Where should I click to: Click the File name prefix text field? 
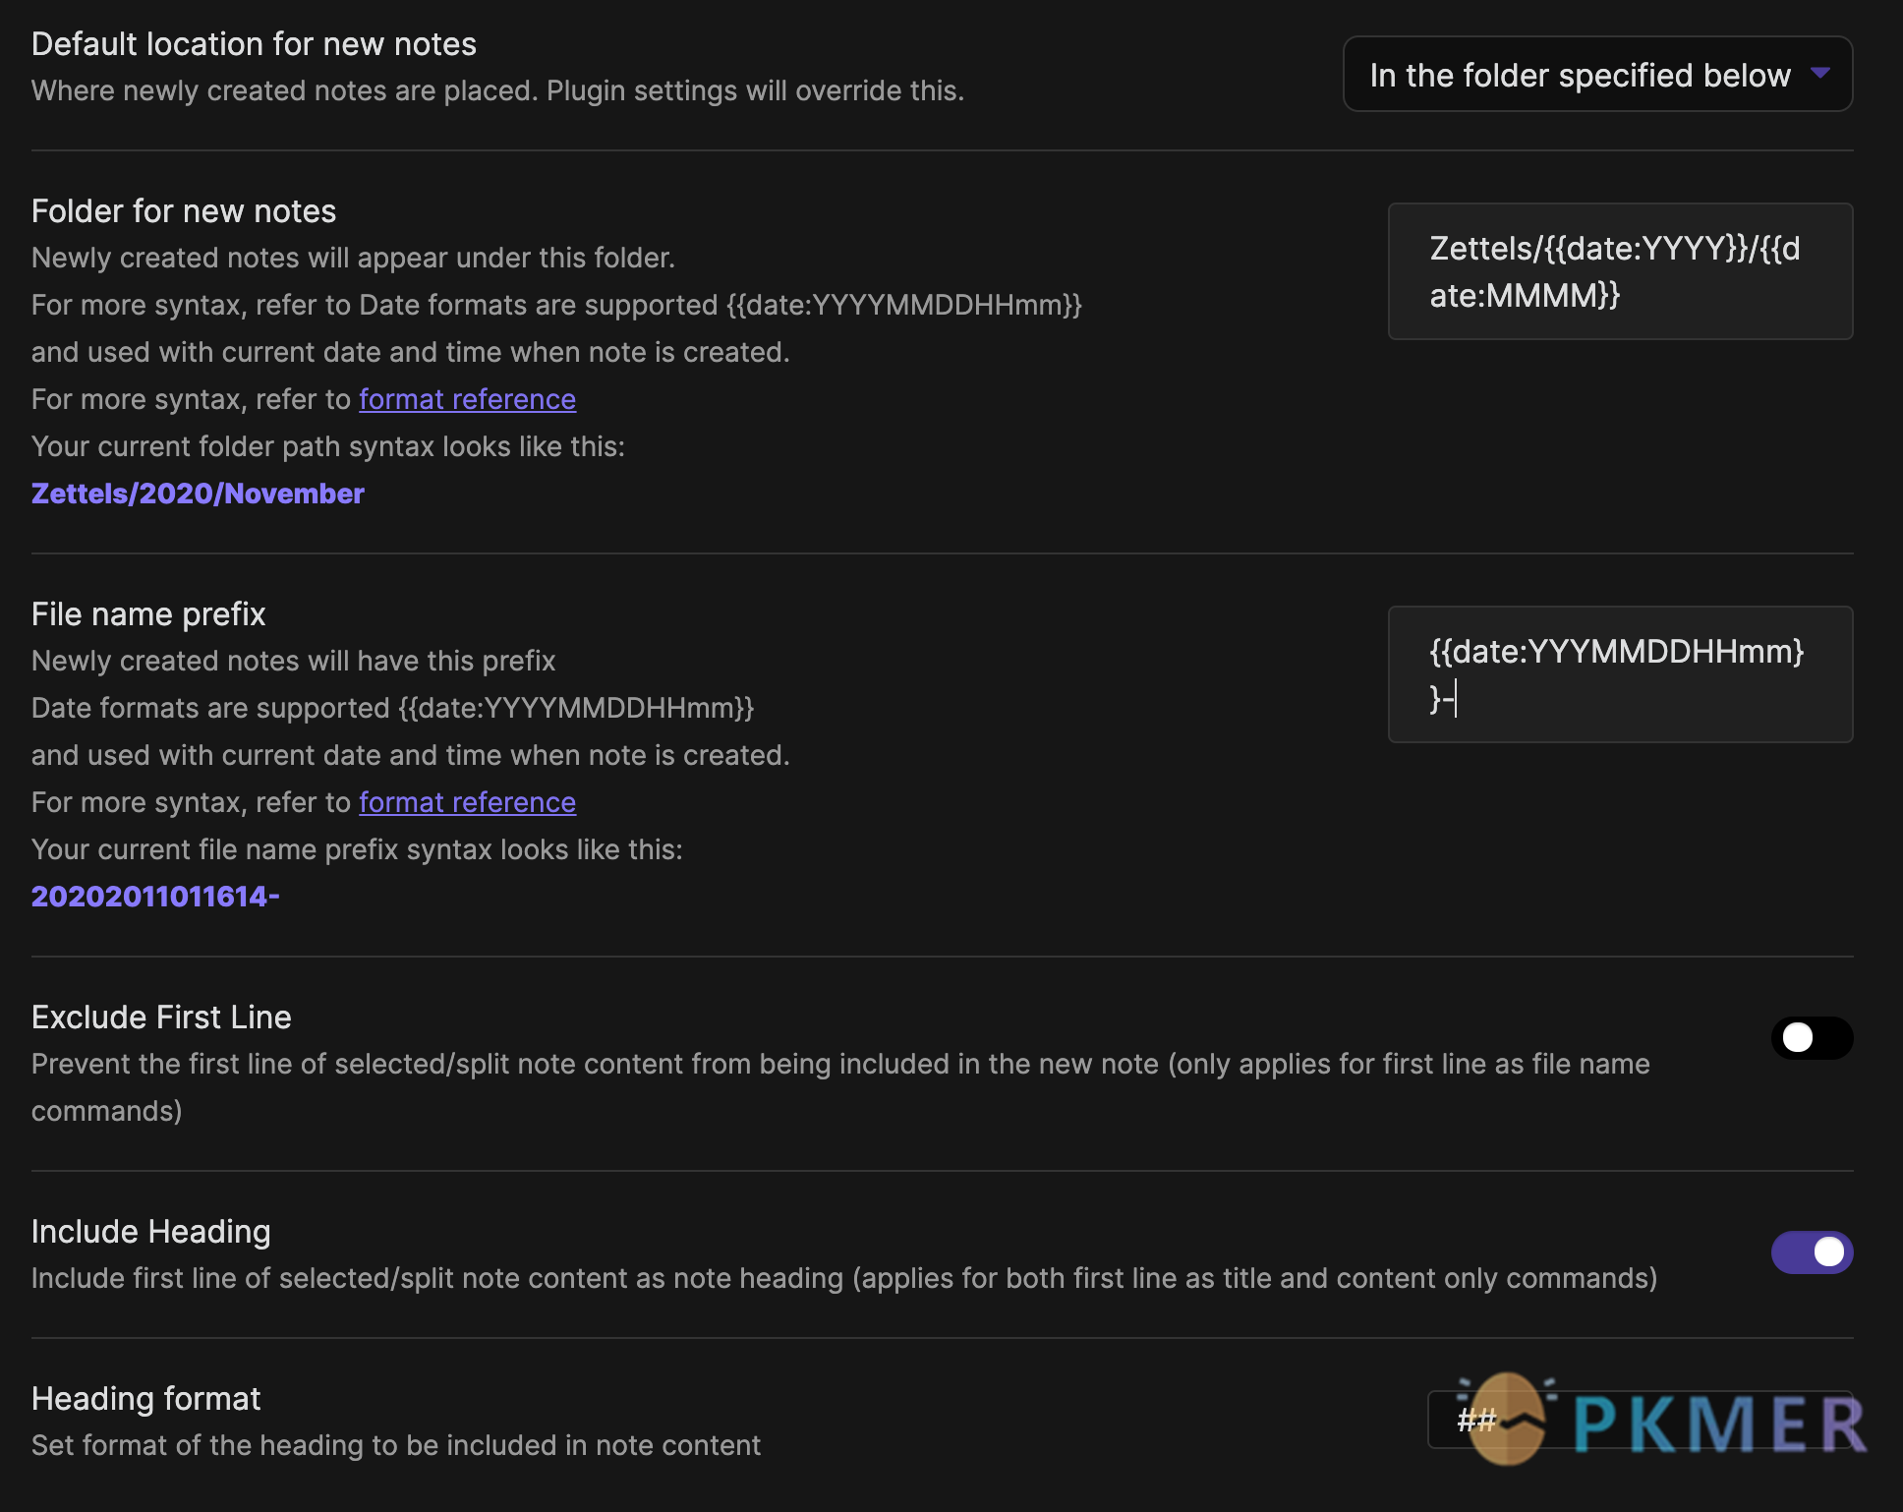[1620, 674]
